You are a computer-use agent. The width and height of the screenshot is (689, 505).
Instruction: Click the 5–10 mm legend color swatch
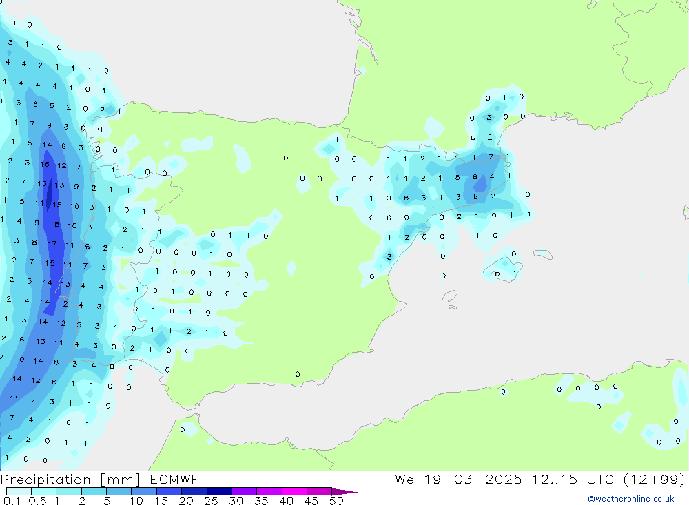[x=119, y=491]
